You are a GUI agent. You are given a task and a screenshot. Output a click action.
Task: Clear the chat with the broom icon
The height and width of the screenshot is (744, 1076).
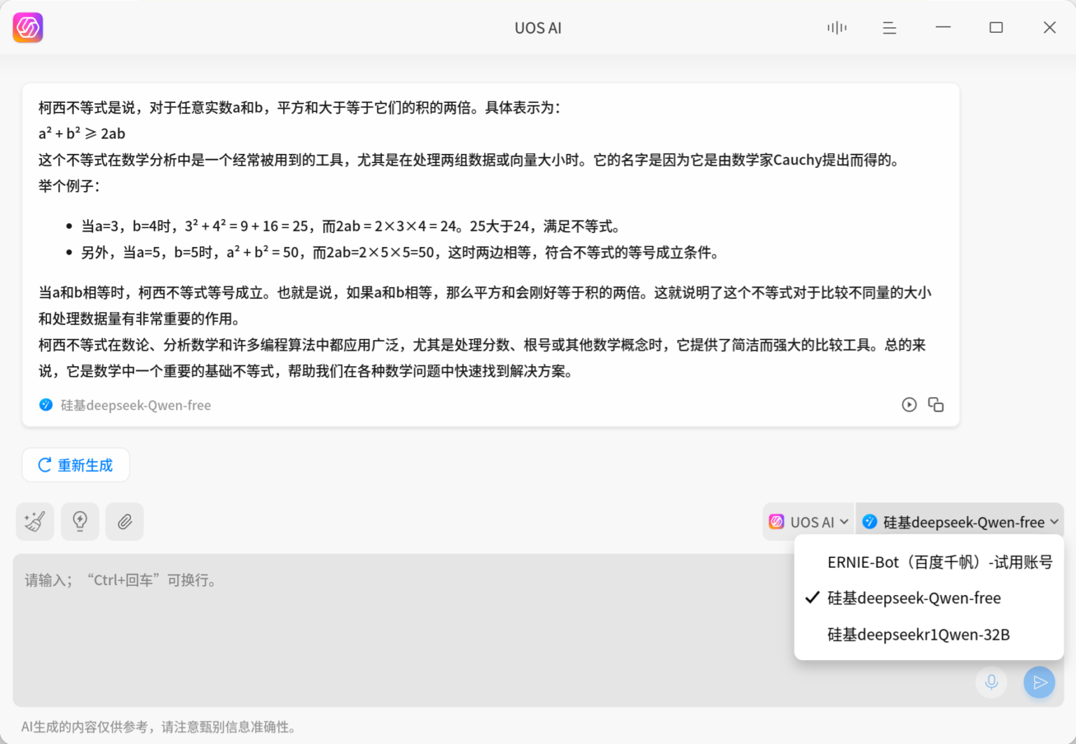[34, 521]
